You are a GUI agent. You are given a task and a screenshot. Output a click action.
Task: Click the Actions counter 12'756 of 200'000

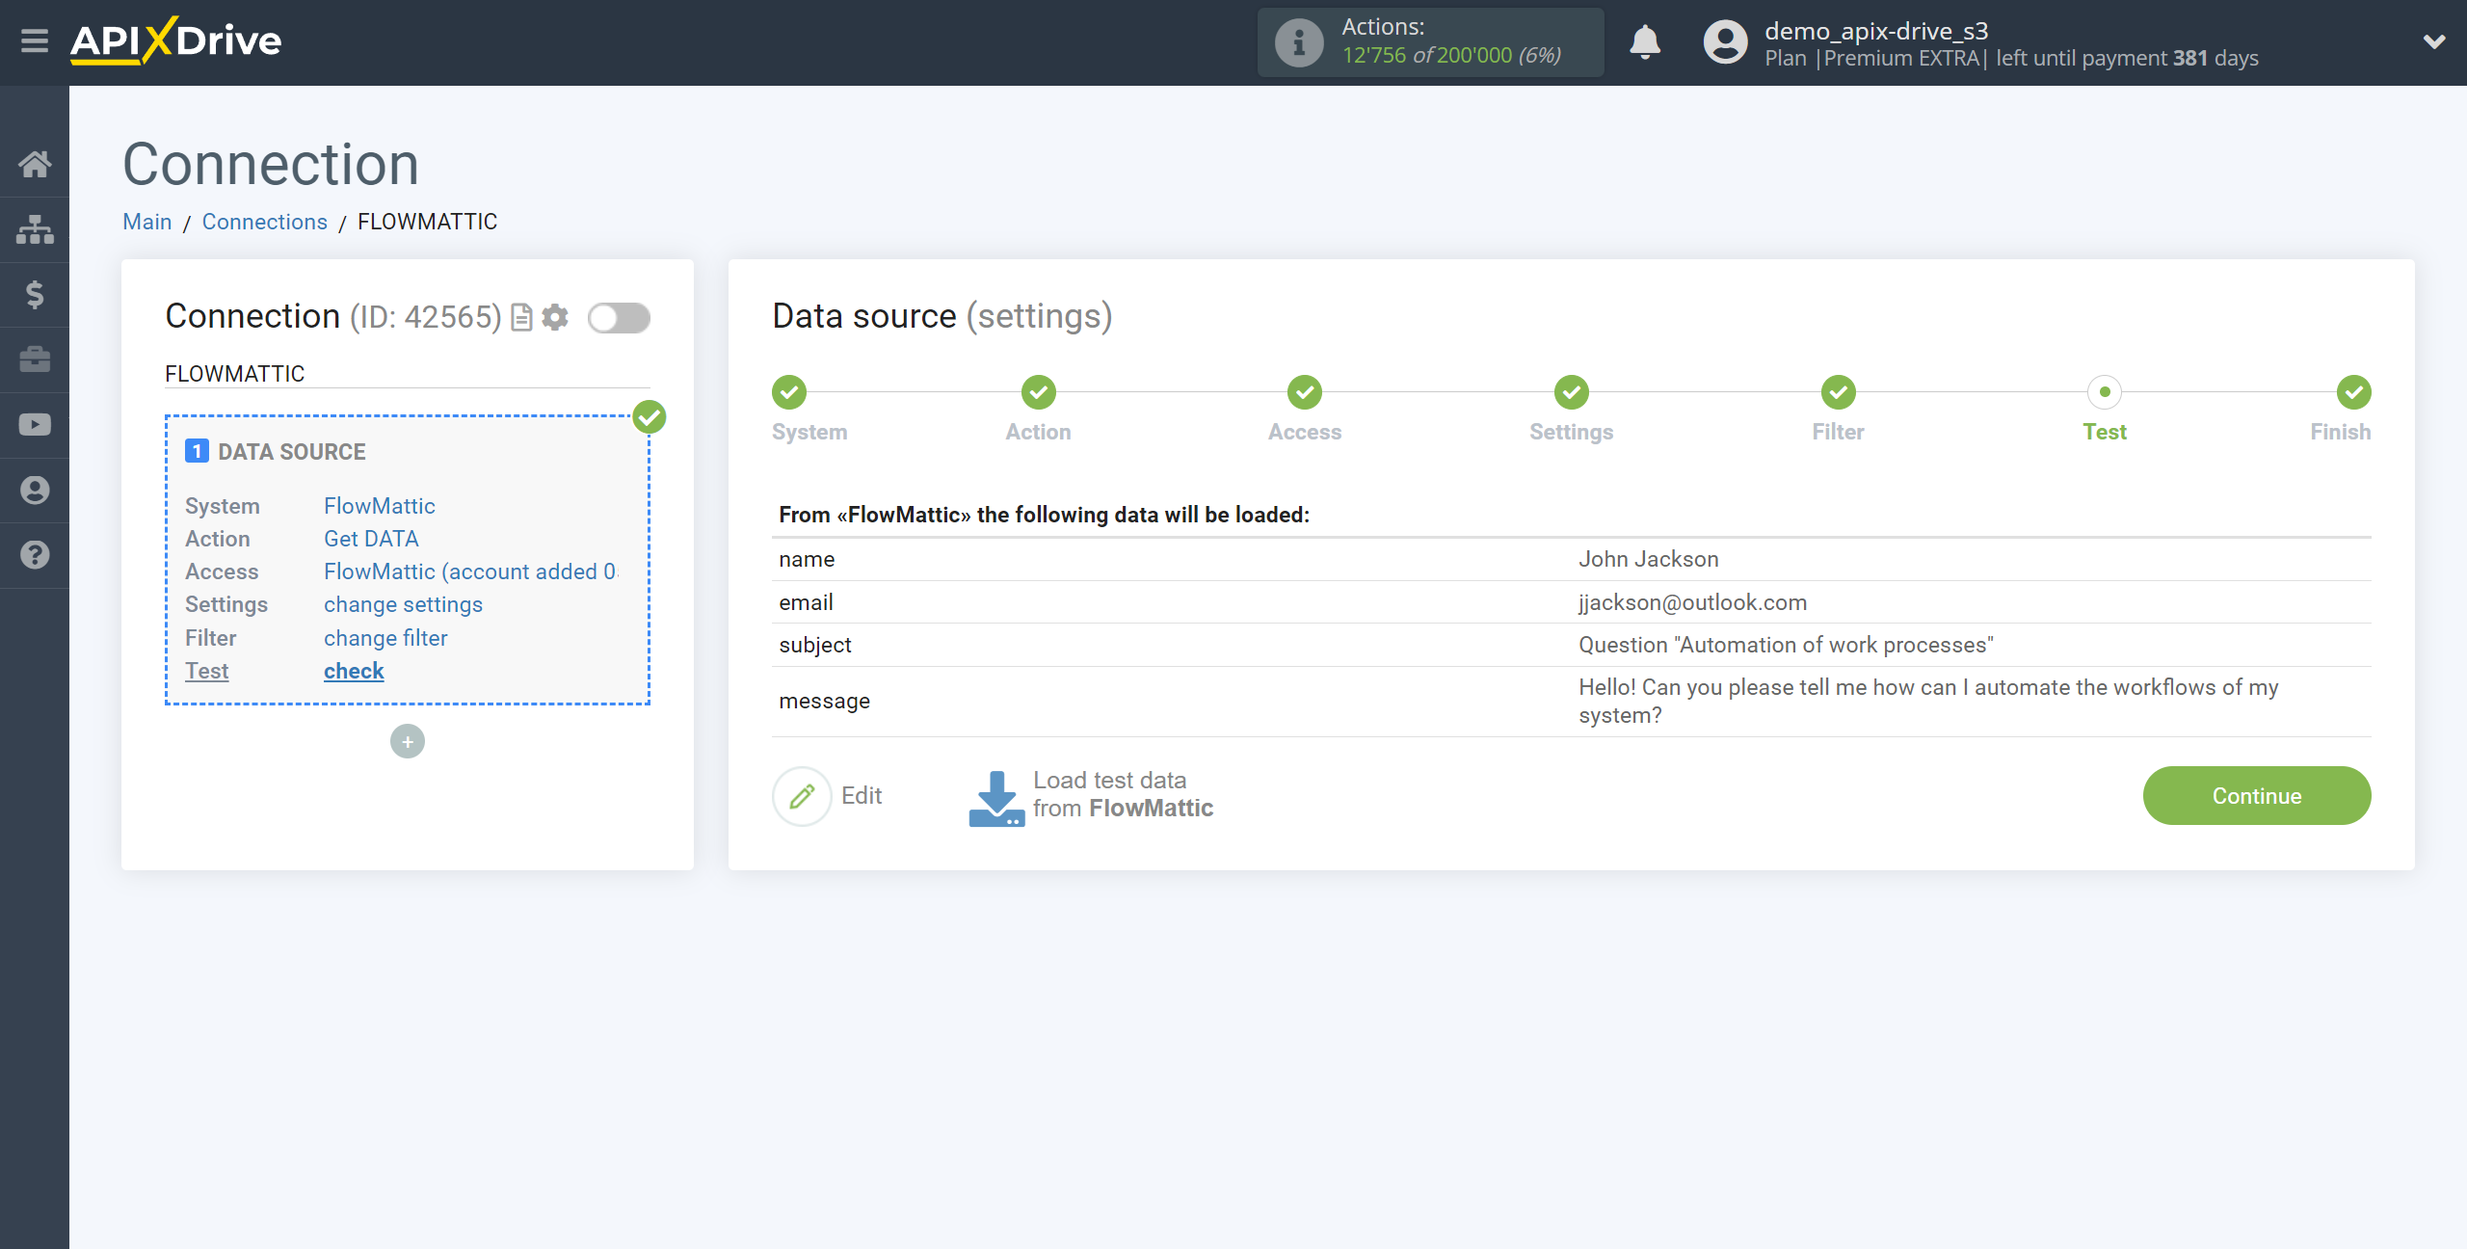tap(1451, 55)
